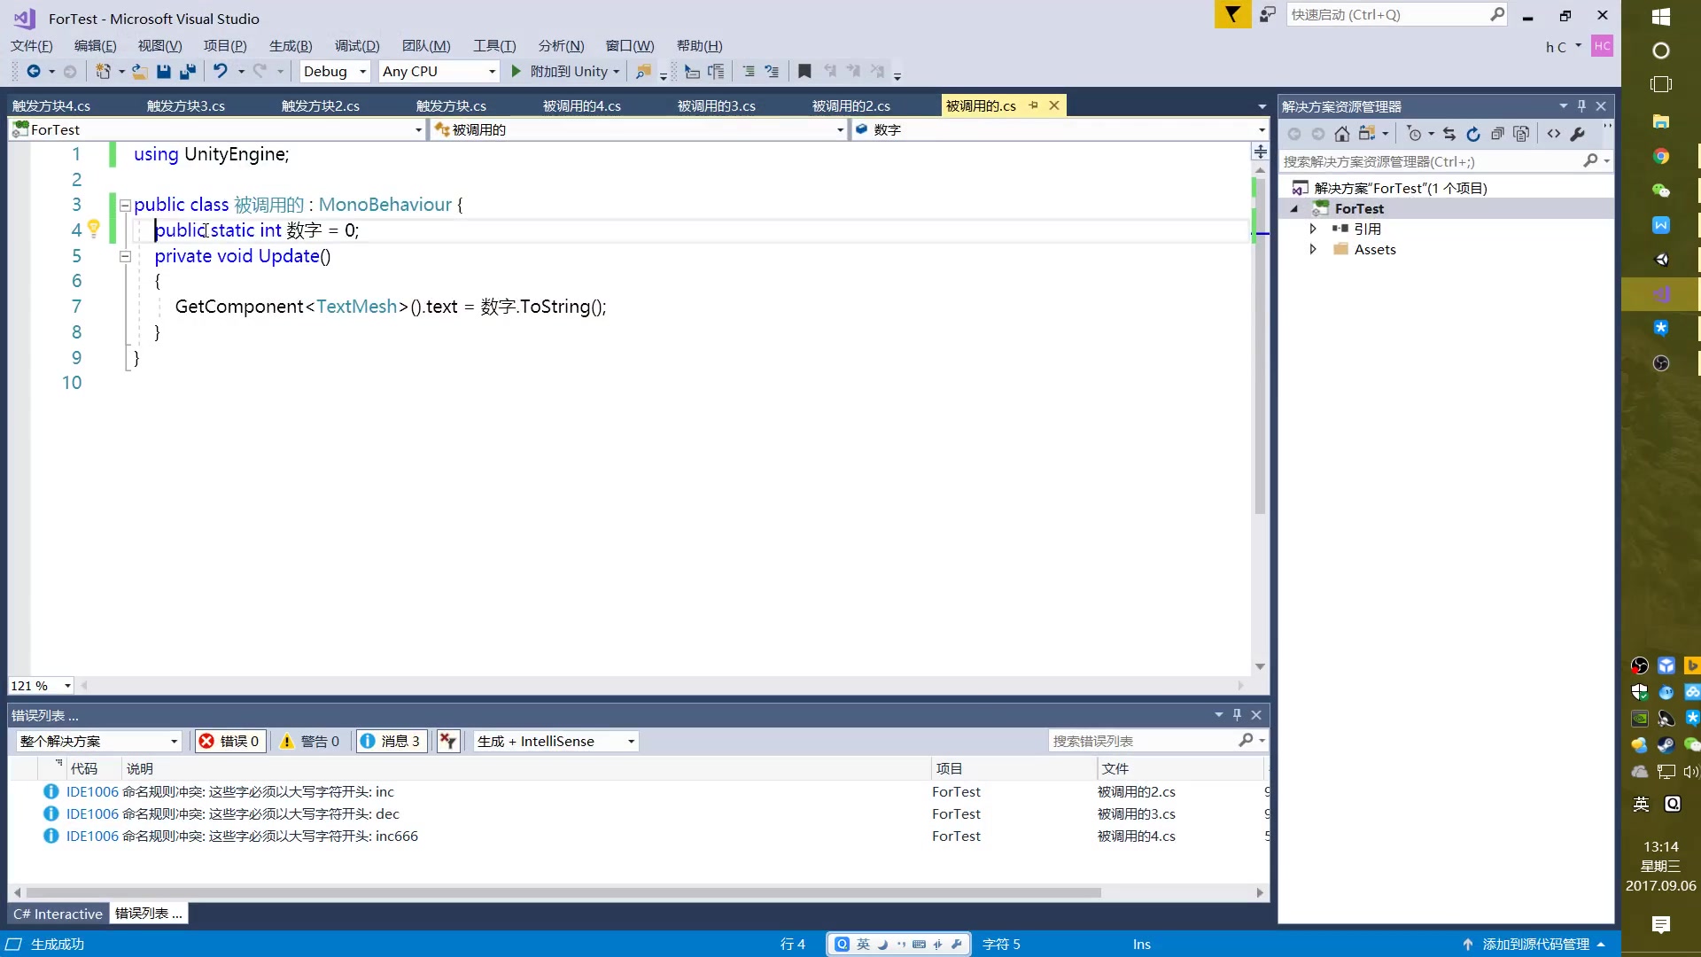The width and height of the screenshot is (1701, 957).
Task: Toggle the errors filter showing 错误 0
Action: (229, 742)
